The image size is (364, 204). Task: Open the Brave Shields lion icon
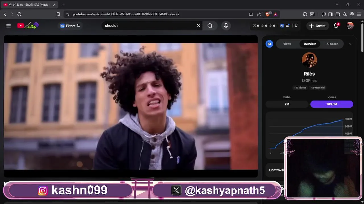pos(268,14)
